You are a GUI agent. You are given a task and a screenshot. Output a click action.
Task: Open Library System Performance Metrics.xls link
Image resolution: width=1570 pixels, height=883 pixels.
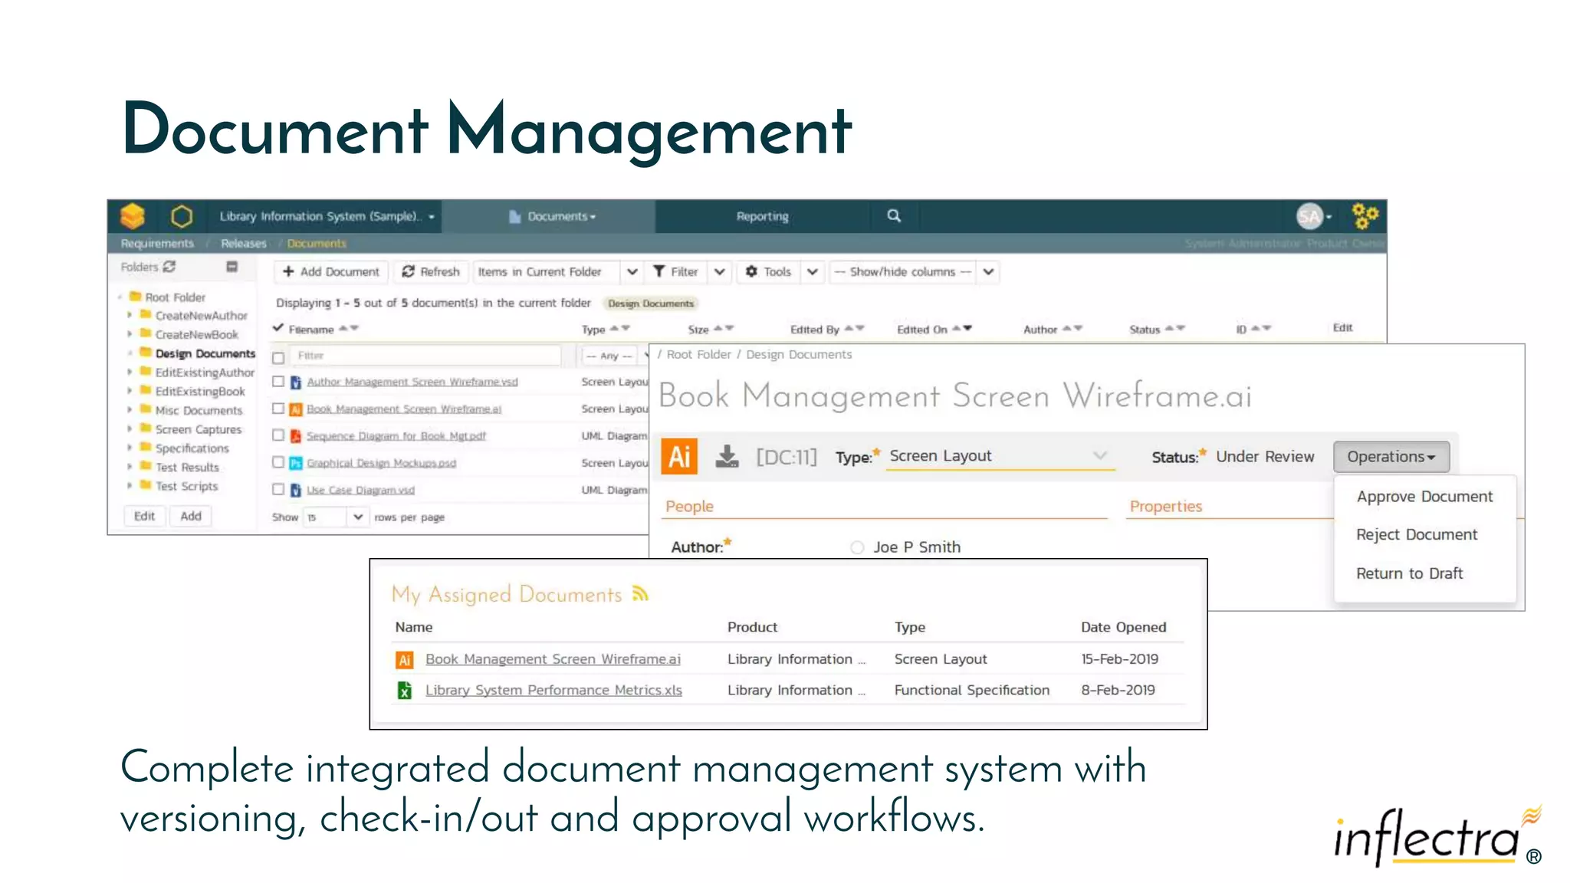tap(553, 690)
